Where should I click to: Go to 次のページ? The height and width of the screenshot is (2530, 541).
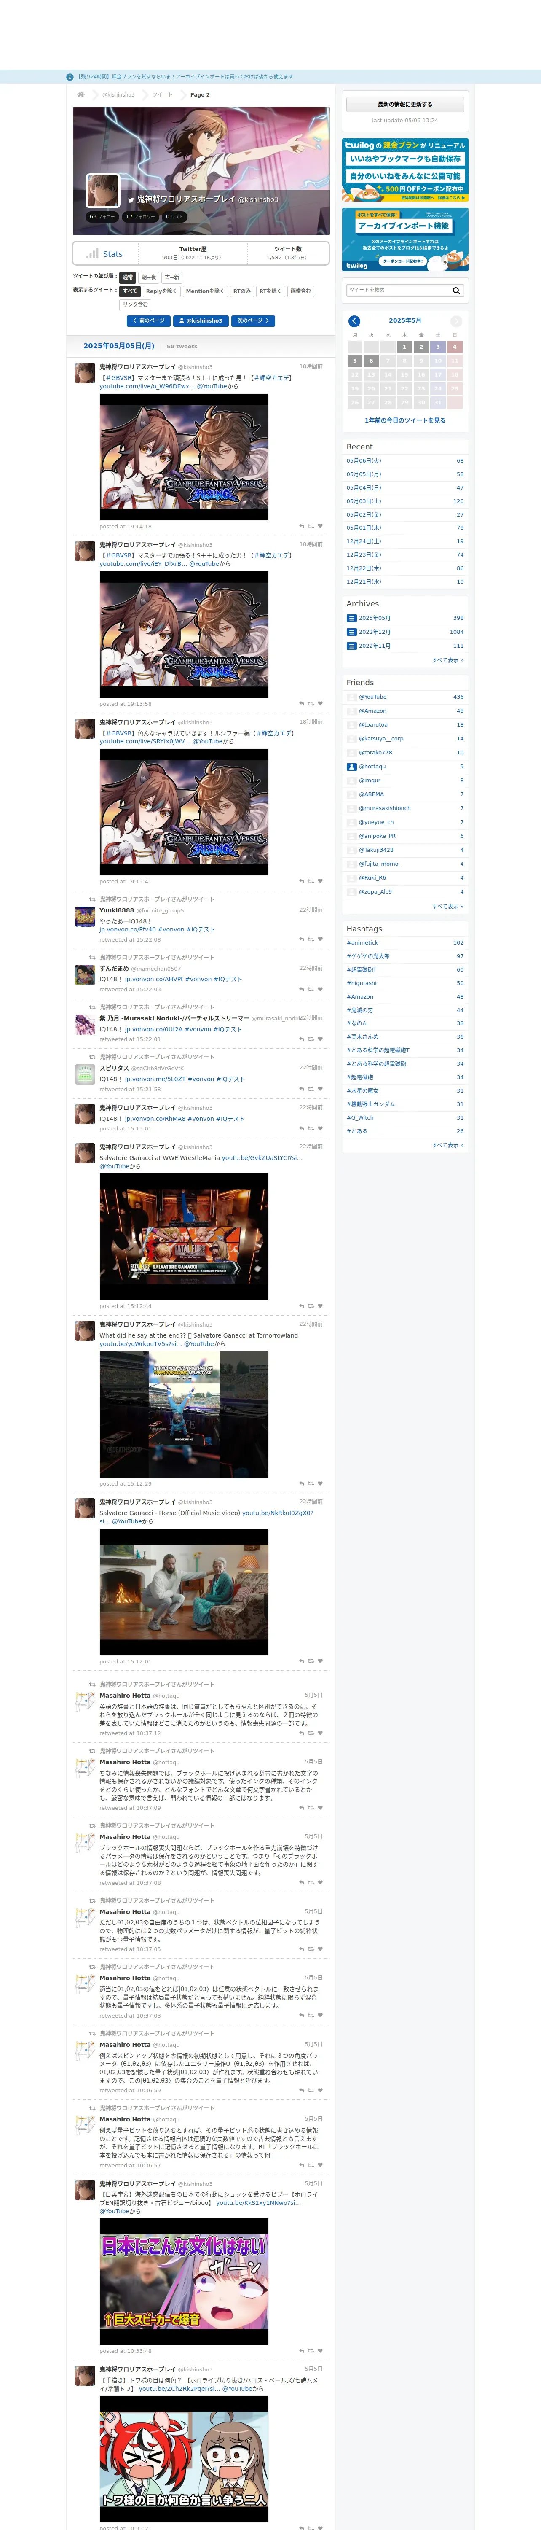pos(253,321)
